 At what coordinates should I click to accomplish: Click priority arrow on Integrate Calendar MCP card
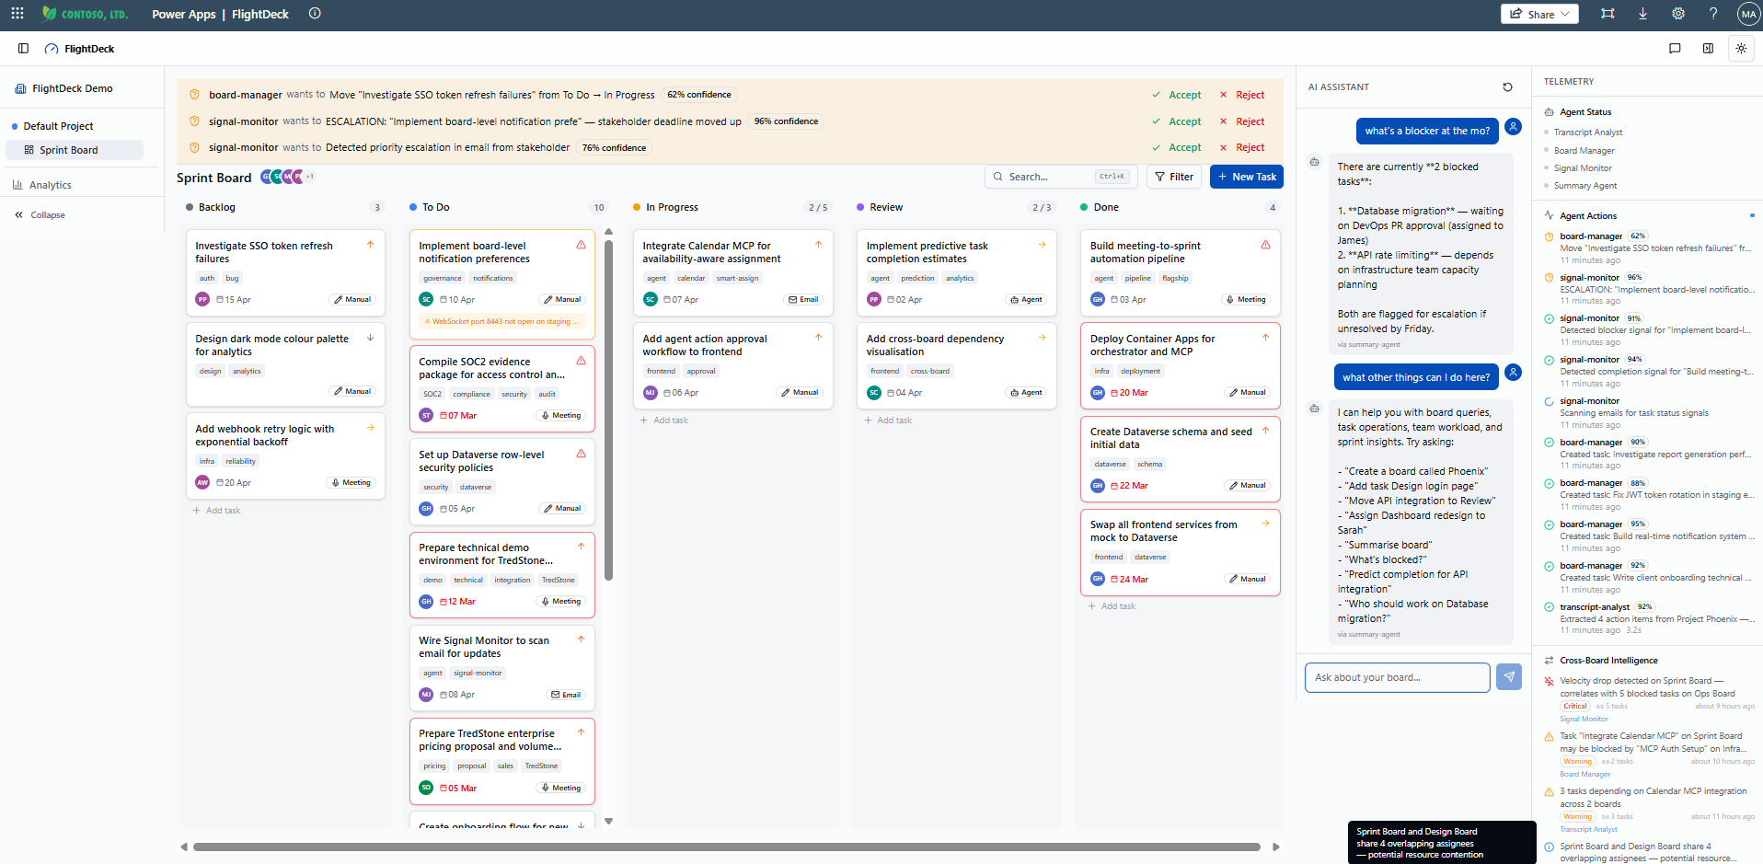click(x=818, y=245)
